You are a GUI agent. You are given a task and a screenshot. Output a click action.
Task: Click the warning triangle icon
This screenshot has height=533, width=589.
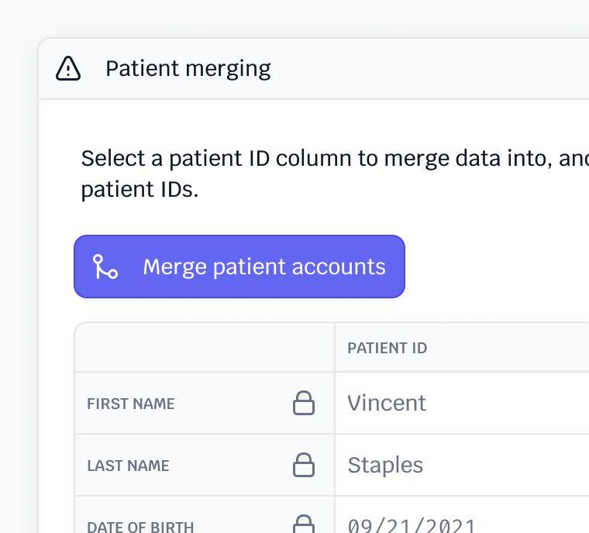(68, 69)
